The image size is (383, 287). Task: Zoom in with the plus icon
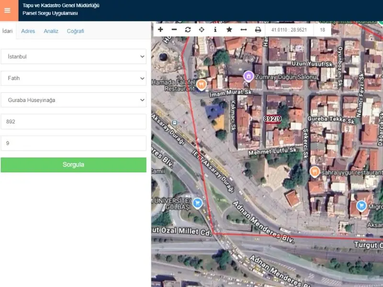point(160,30)
